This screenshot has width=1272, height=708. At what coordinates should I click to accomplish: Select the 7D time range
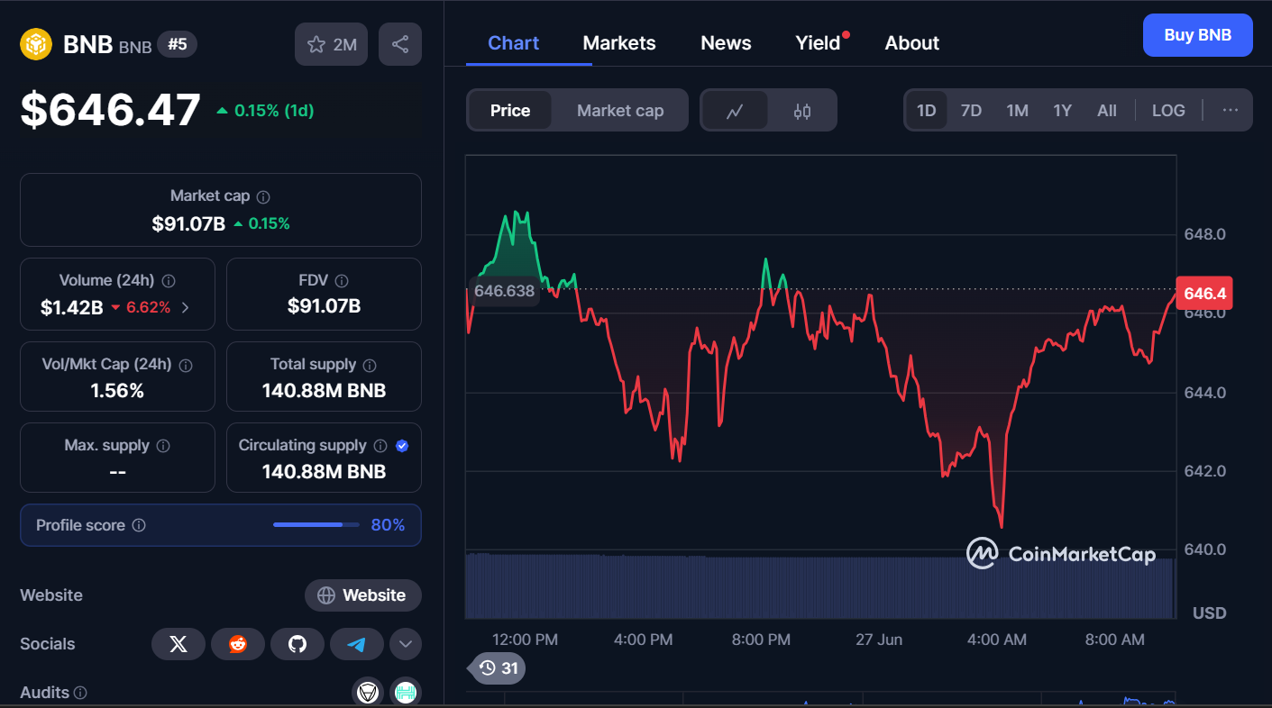click(x=971, y=111)
